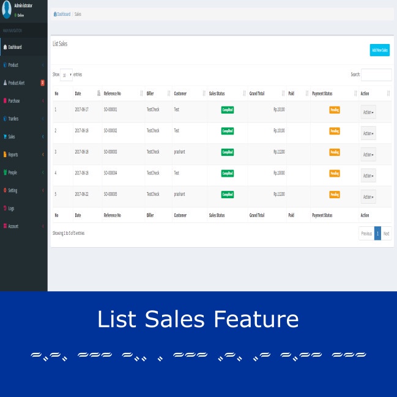Click the Sales cart icon in sidebar
This screenshot has height=397, width=397.
click(x=5, y=136)
